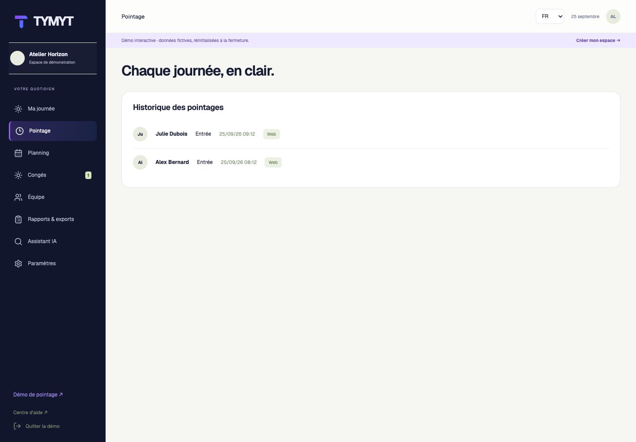Click Quitter la démo

point(37,426)
